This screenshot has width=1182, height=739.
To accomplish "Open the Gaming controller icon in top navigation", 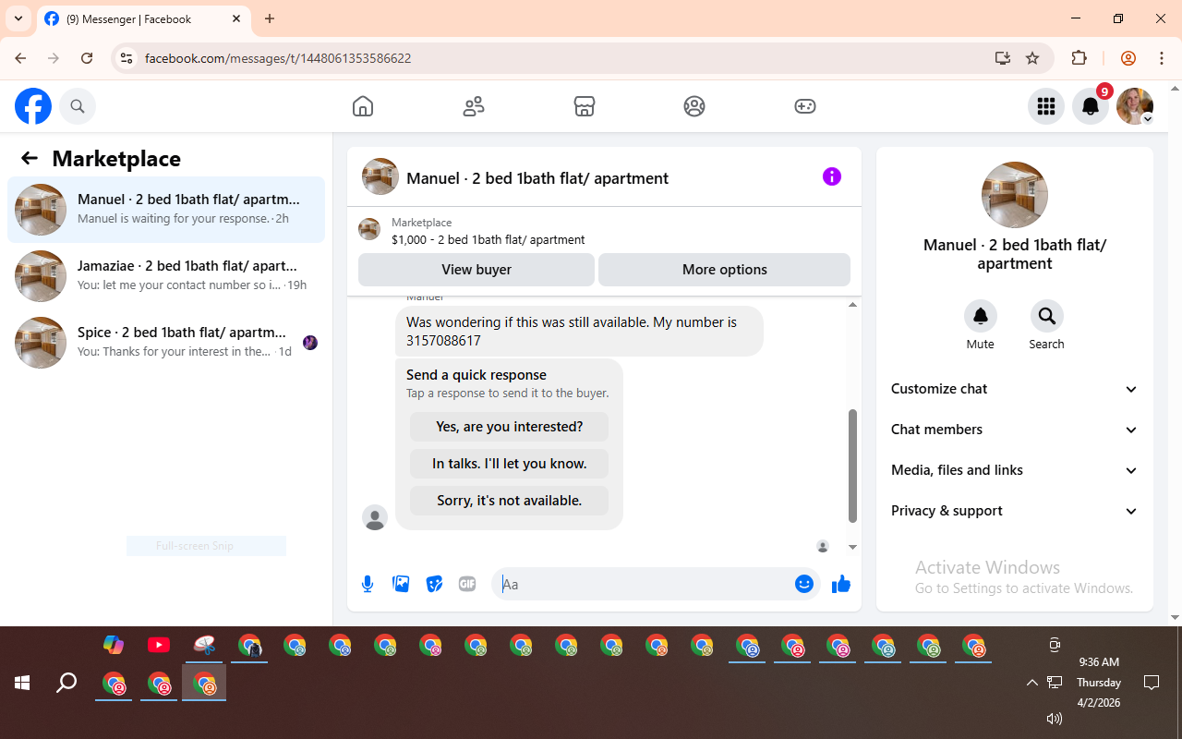I will 805,106.
